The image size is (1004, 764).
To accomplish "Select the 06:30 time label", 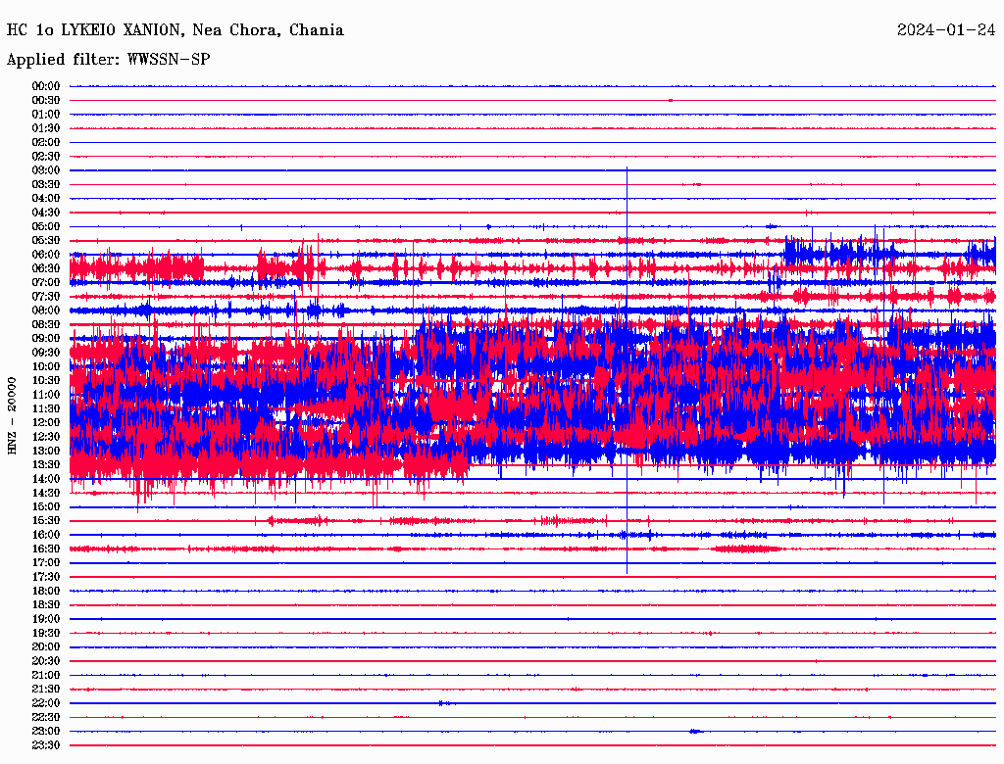I will point(46,268).
